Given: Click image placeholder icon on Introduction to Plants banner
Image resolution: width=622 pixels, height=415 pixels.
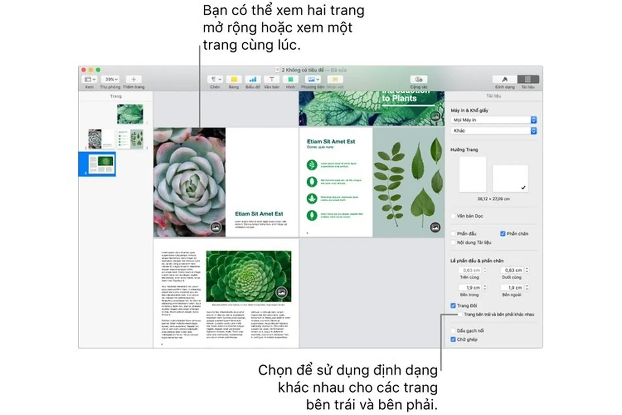Looking at the screenshot, I should coord(435,116).
